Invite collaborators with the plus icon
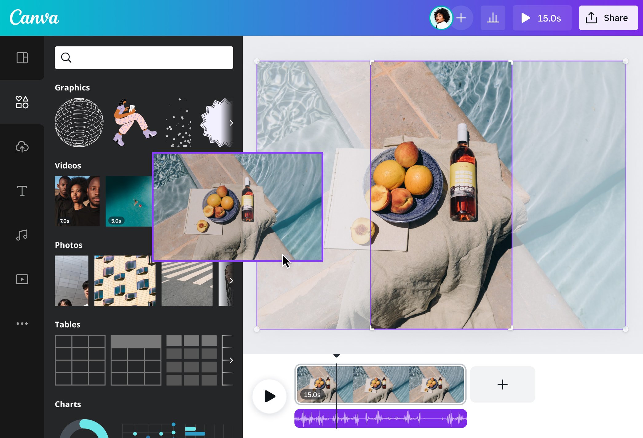Screen dimensions: 643x438 coord(461,18)
